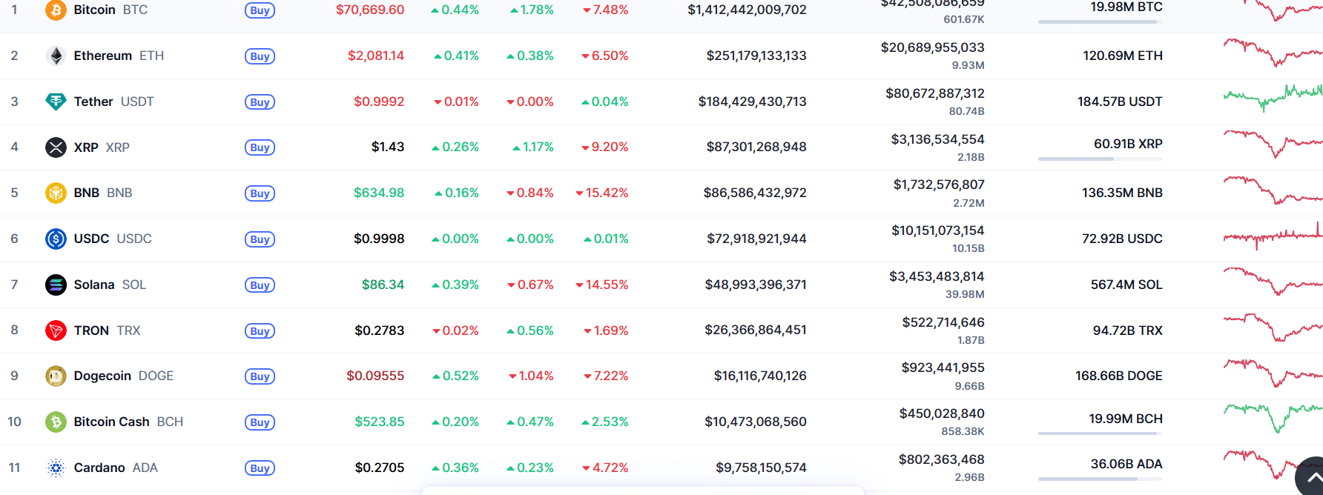Click Bitcoin Cash's green 7-day sparkline
Viewport: 1323px width, 495px height.
click(x=1273, y=418)
